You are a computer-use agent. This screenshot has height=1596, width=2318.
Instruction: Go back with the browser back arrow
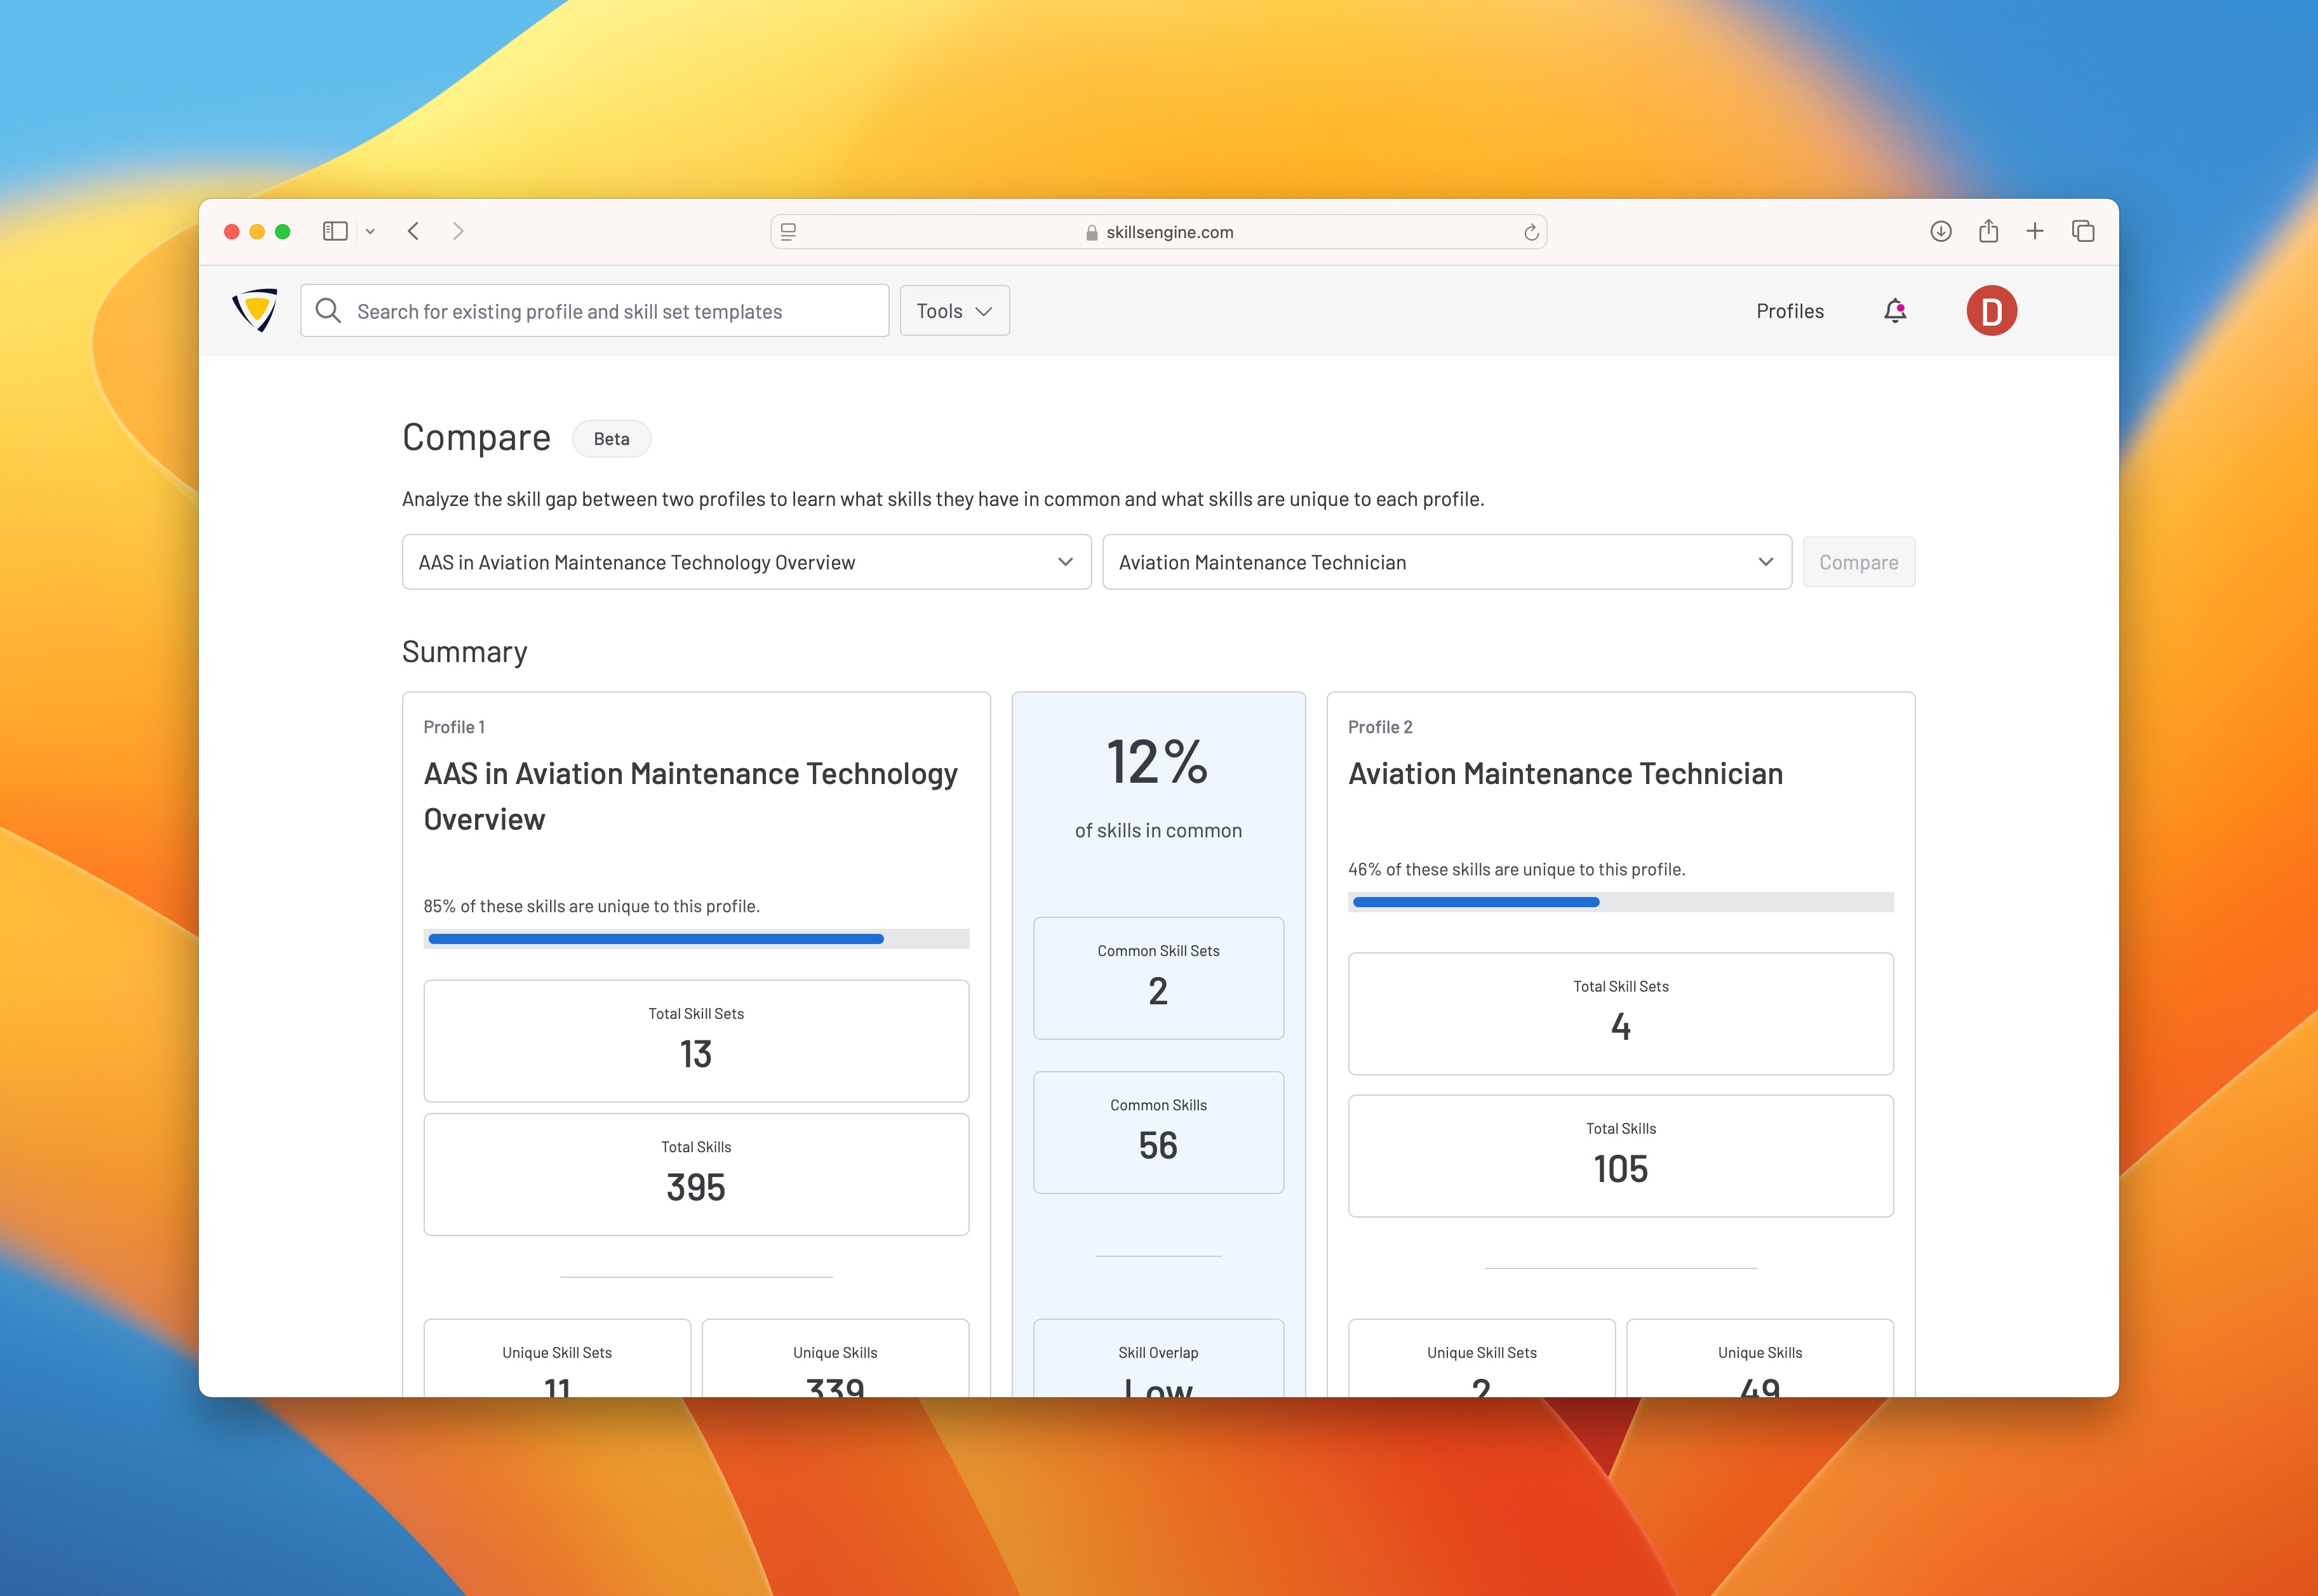click(413, 232)
